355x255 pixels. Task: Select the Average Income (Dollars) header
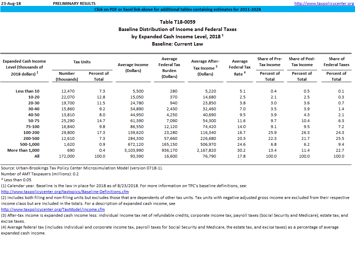point(133,67)
